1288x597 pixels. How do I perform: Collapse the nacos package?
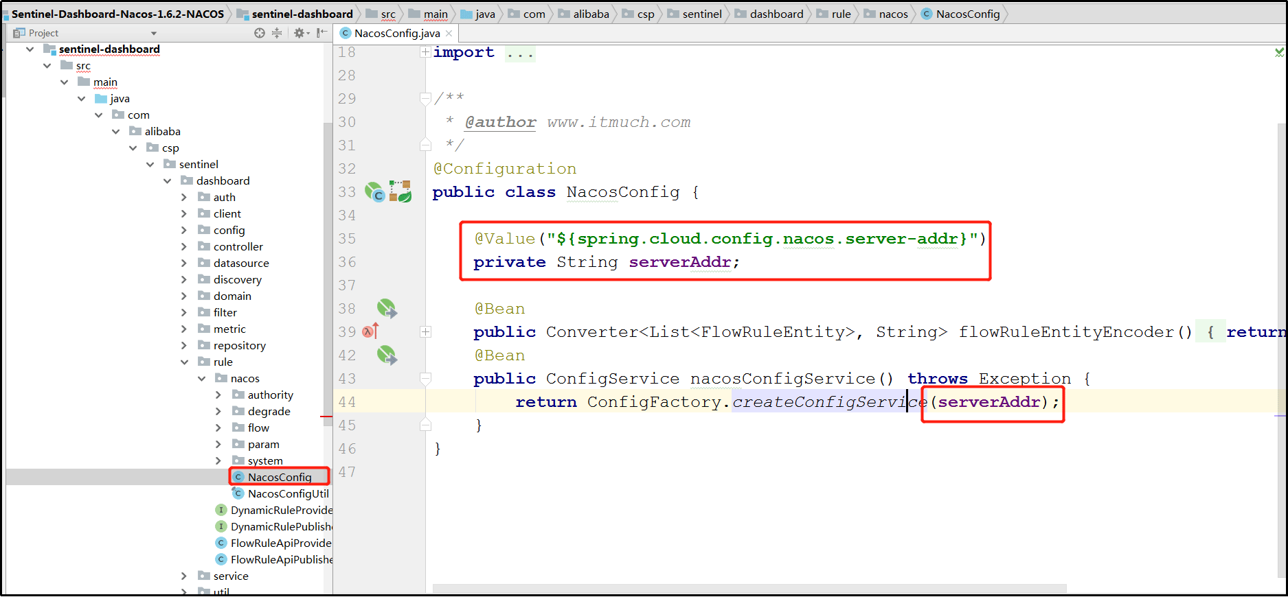coord(201,379)
